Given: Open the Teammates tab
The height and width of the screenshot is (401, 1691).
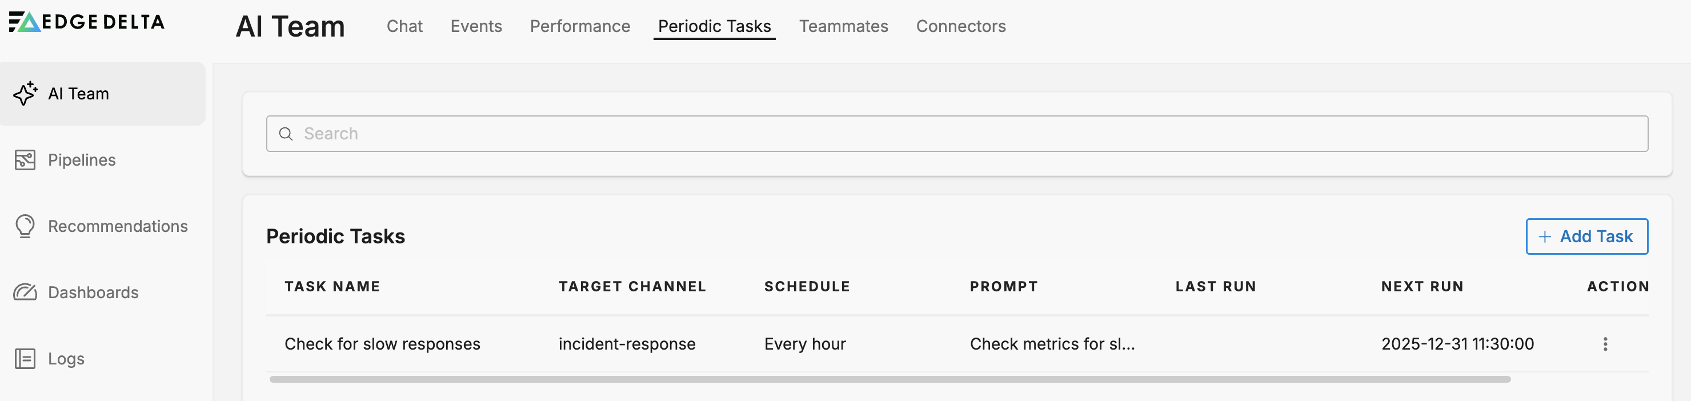Looking at the screenshot, I should [843, 26].
